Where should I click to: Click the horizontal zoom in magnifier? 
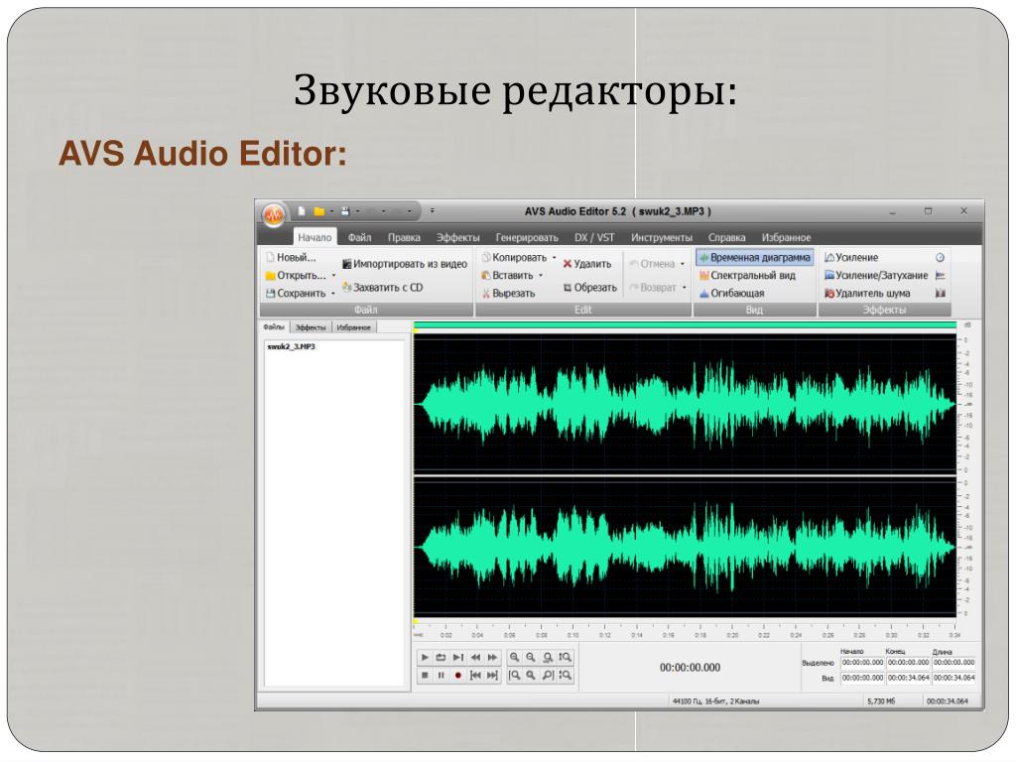(515, 657)
